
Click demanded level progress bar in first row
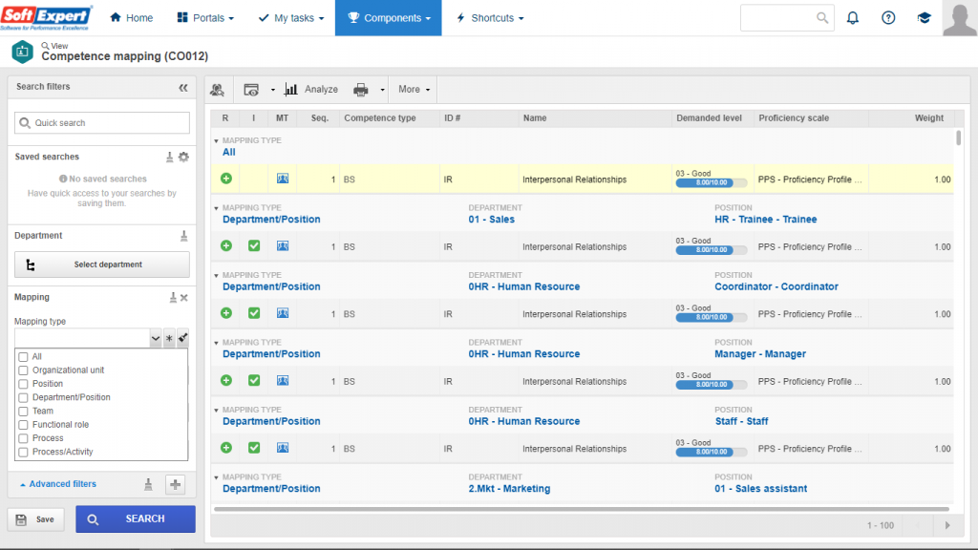tap(711, 182)
